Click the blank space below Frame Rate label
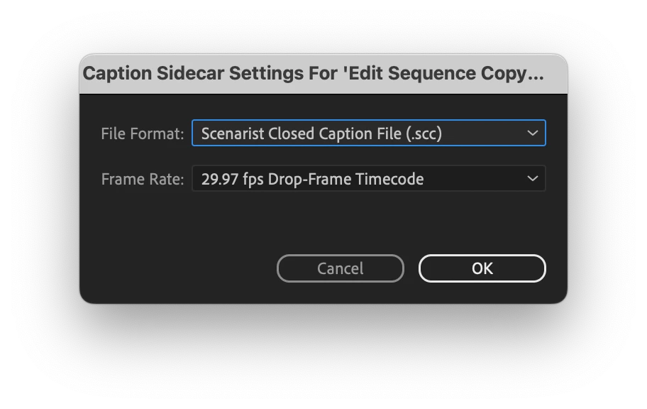The image size is (647, 409). click(x=142, y=220)
